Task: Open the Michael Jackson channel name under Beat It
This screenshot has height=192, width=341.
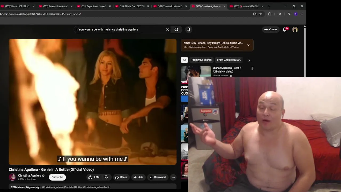Action: click(221, 75)
